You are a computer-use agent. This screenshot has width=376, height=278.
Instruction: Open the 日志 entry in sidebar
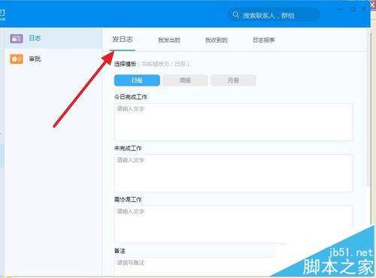click(x=53, y=38)
